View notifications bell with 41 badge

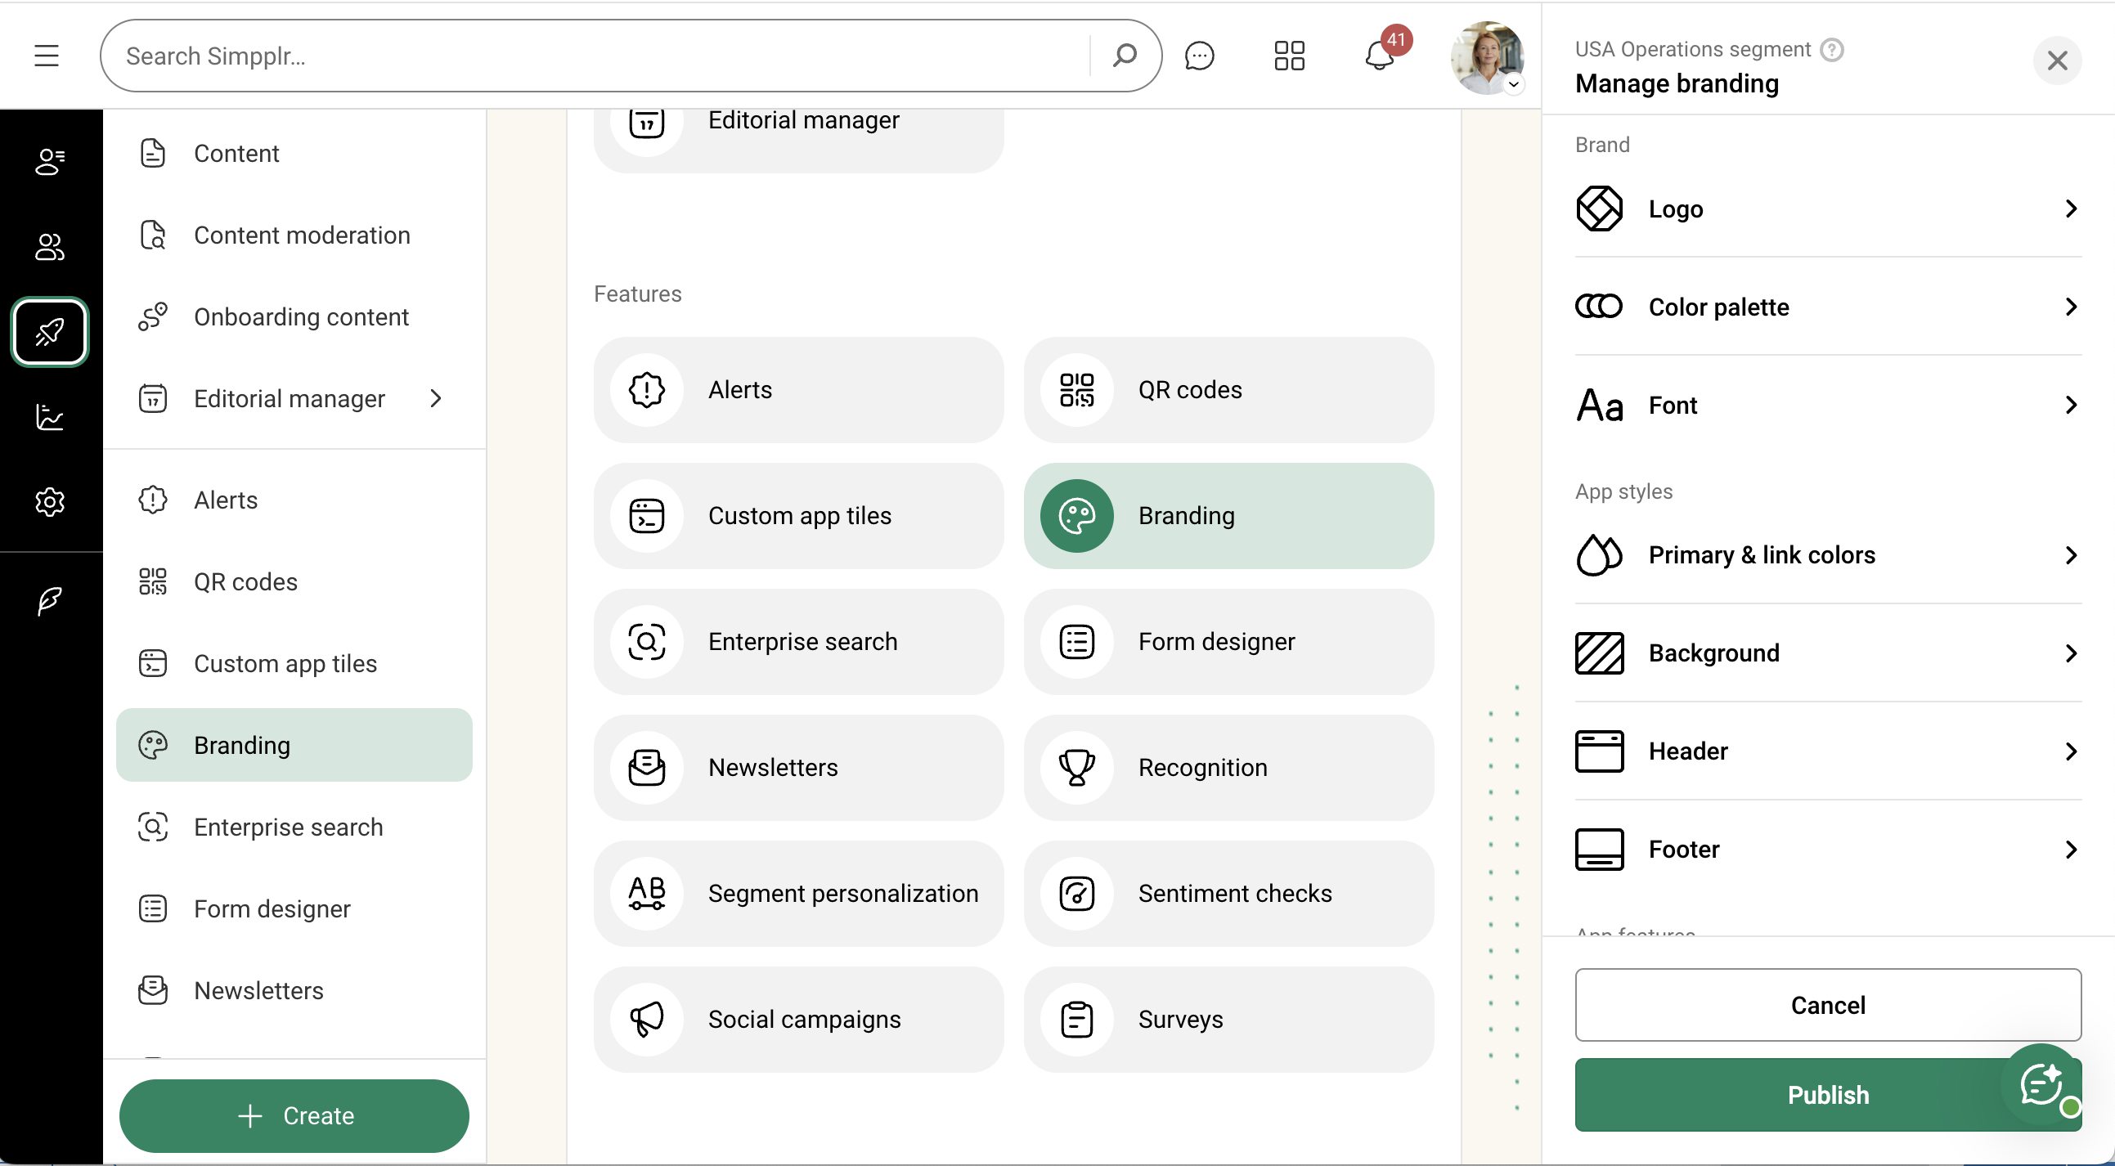pos(1380,56)
